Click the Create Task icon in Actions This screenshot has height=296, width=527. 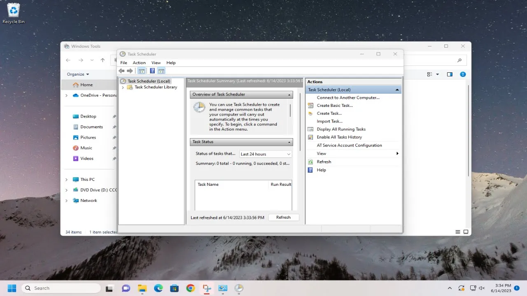click(x=310, y=113)
